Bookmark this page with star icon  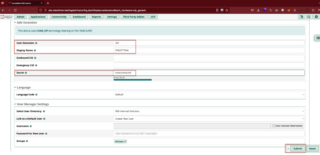pyautogui.click(x=227, y=10)
